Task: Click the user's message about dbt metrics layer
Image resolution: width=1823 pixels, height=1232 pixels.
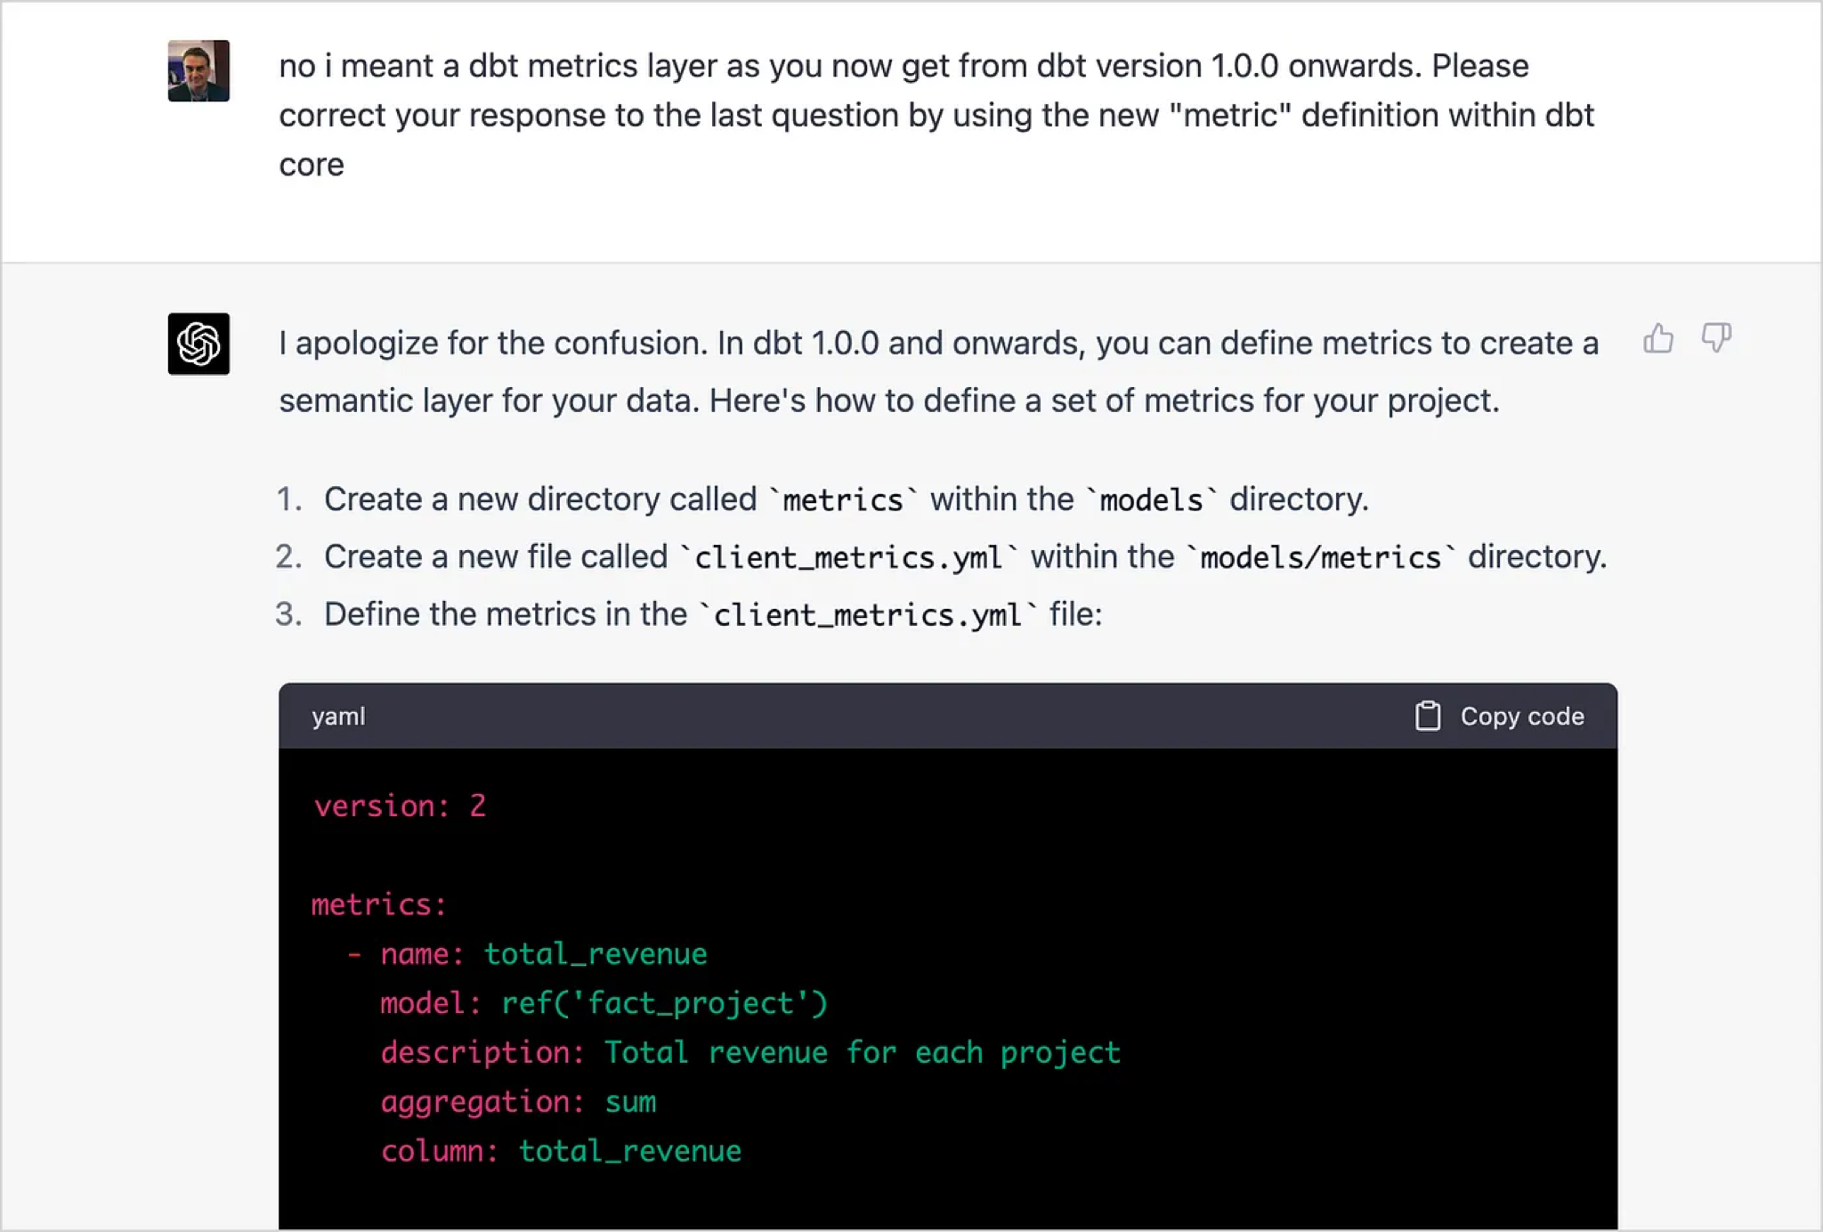Action: click(x=935, y=115)
